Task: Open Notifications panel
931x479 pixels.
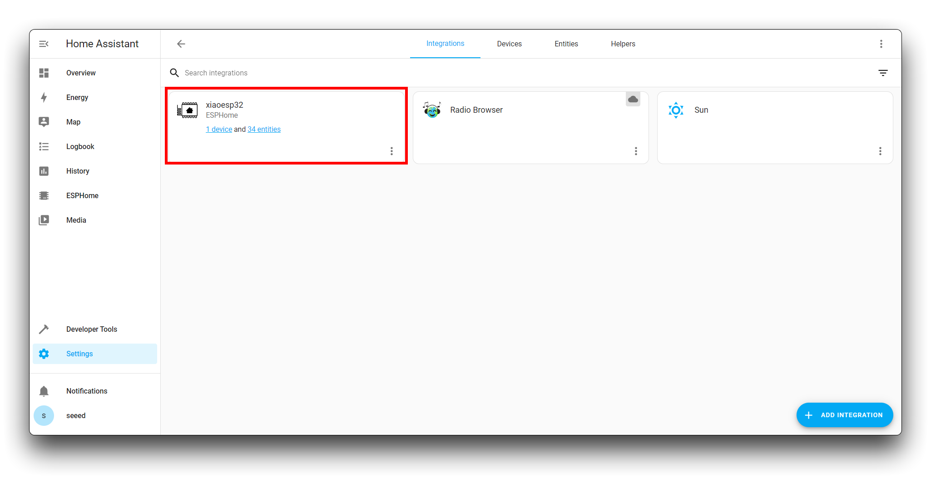Action: click(95, 391)
